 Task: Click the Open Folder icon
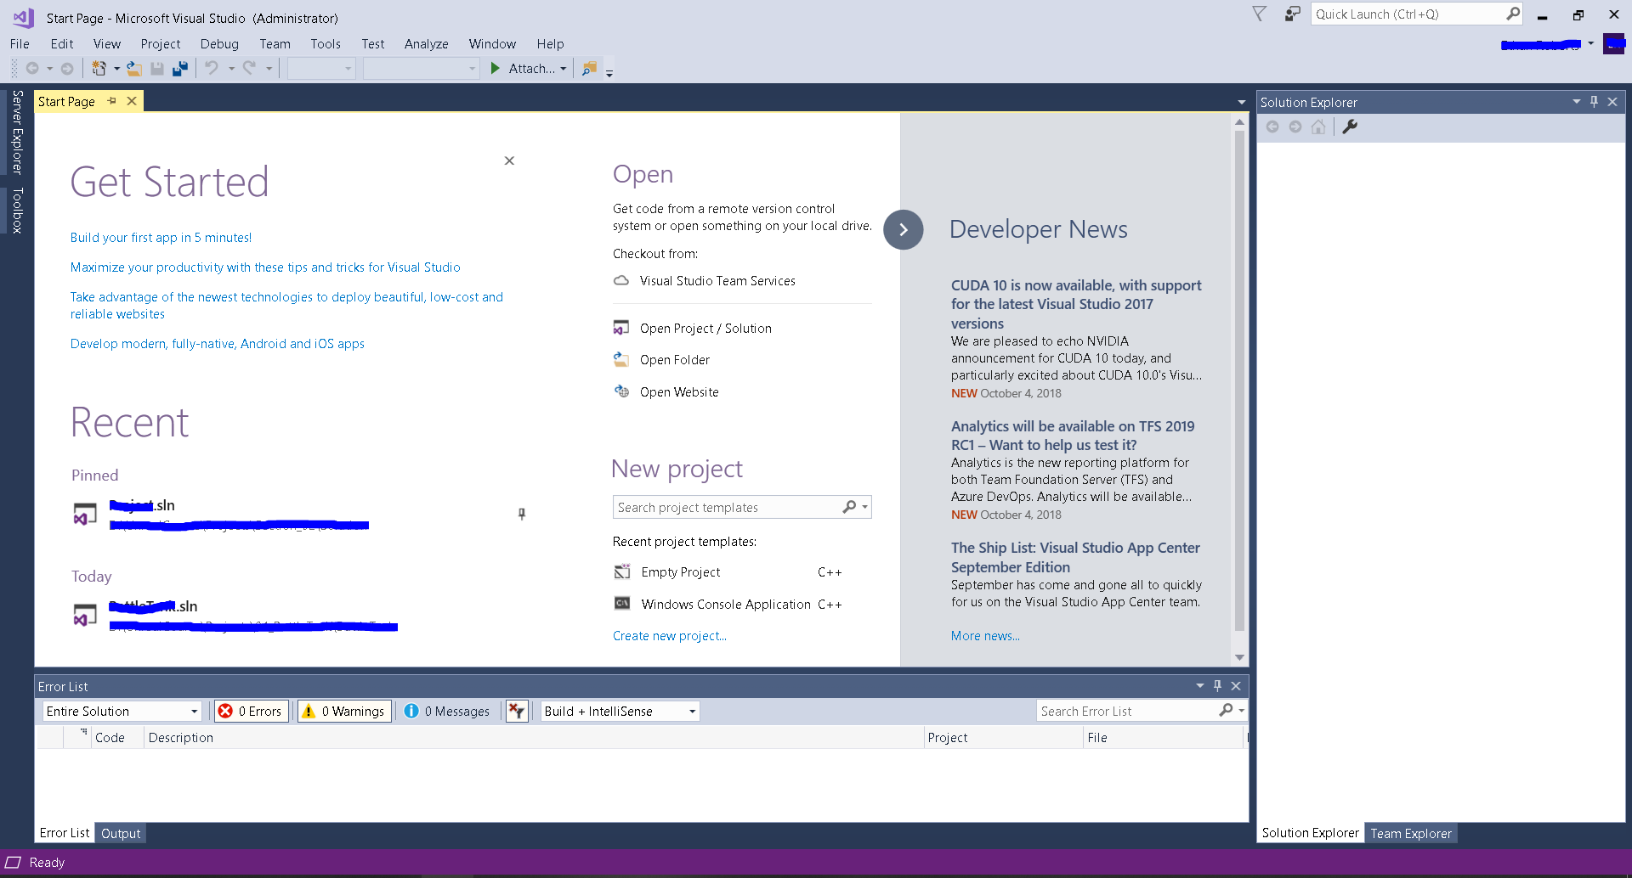click(621, 360)
